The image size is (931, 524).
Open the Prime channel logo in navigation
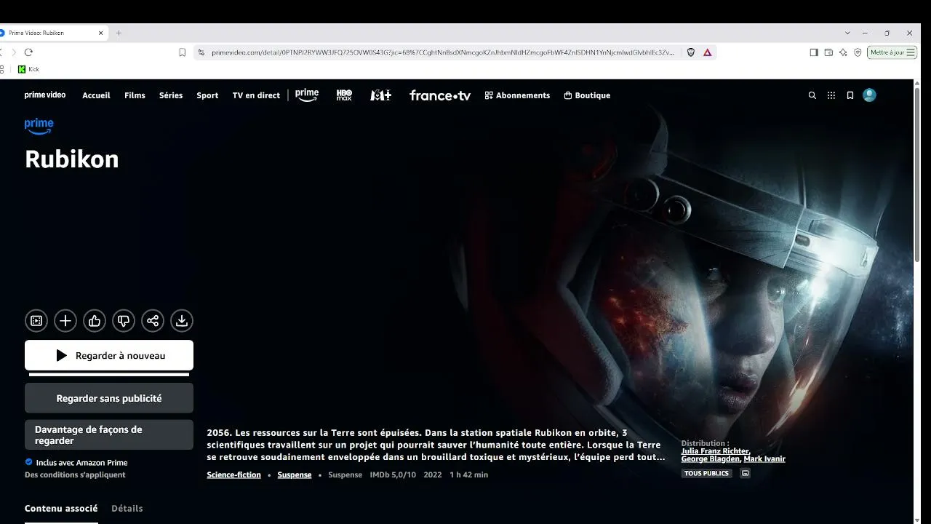(x=307, y=95)
